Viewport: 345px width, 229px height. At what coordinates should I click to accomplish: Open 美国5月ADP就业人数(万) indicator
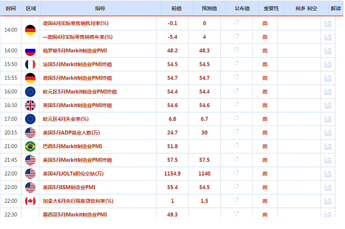point(71,133)
